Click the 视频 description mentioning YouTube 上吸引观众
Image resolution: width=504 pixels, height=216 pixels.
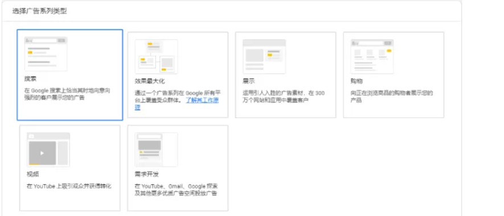click(x=69, y=186)
